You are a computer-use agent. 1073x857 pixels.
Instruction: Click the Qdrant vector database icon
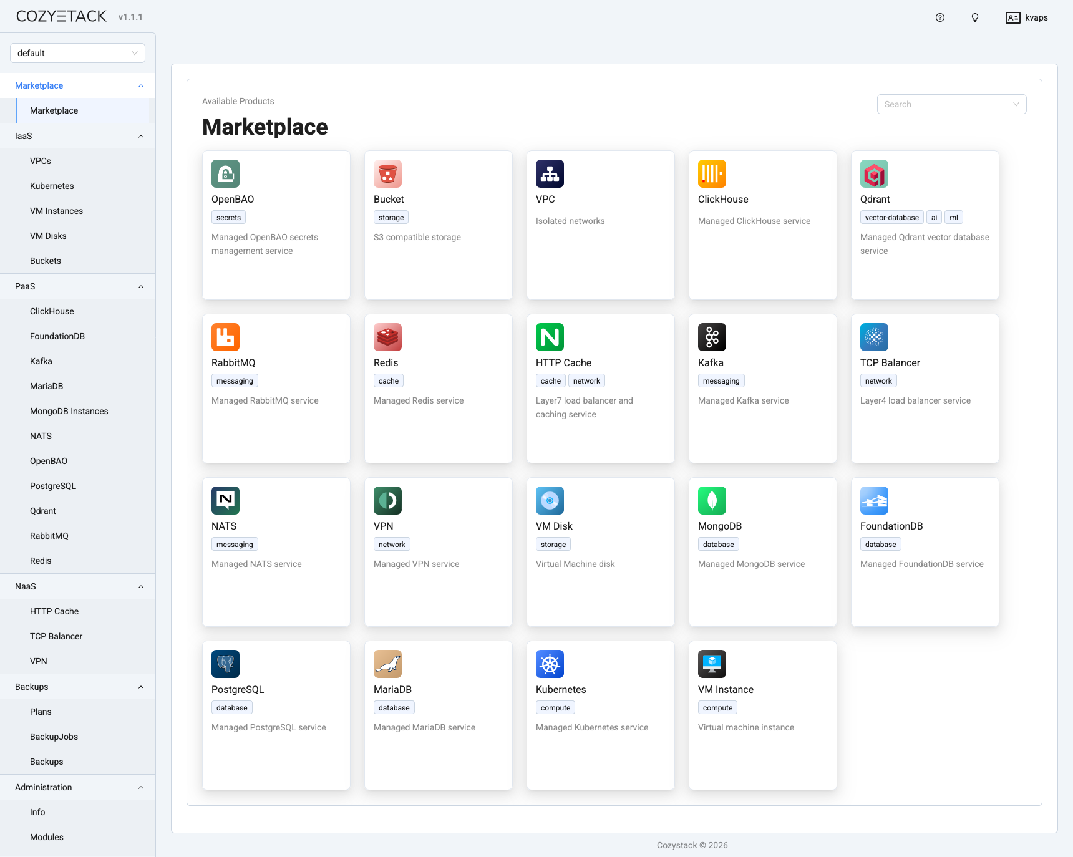874,173
